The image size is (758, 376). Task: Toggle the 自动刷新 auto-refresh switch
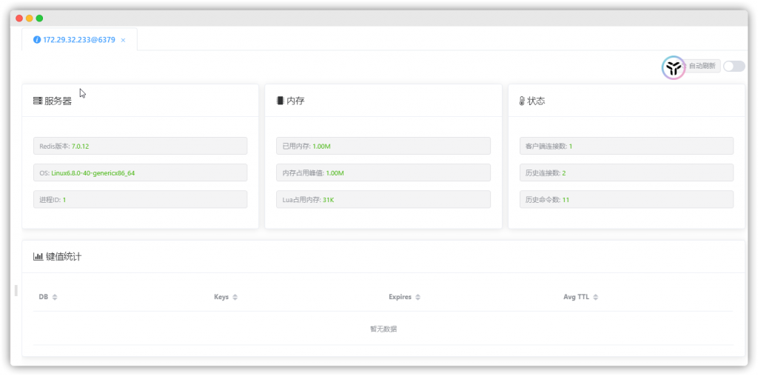(734, 66)
